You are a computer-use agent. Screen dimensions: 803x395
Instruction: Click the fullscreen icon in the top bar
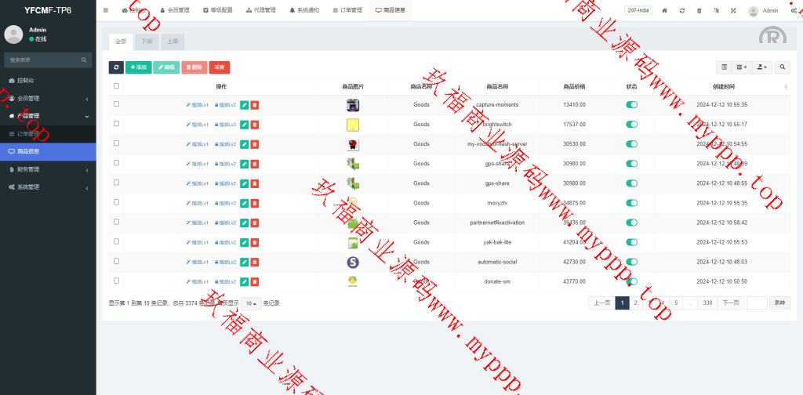(733, 10)
